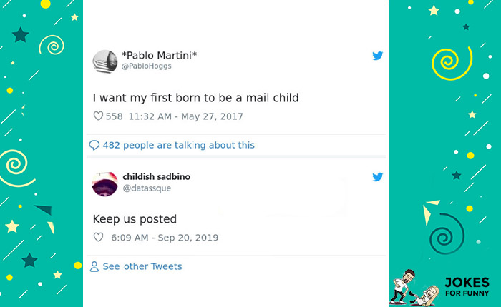Click the person icon beside See other Tweets
The height and width of the screenshot is (307, 501).
94,266
